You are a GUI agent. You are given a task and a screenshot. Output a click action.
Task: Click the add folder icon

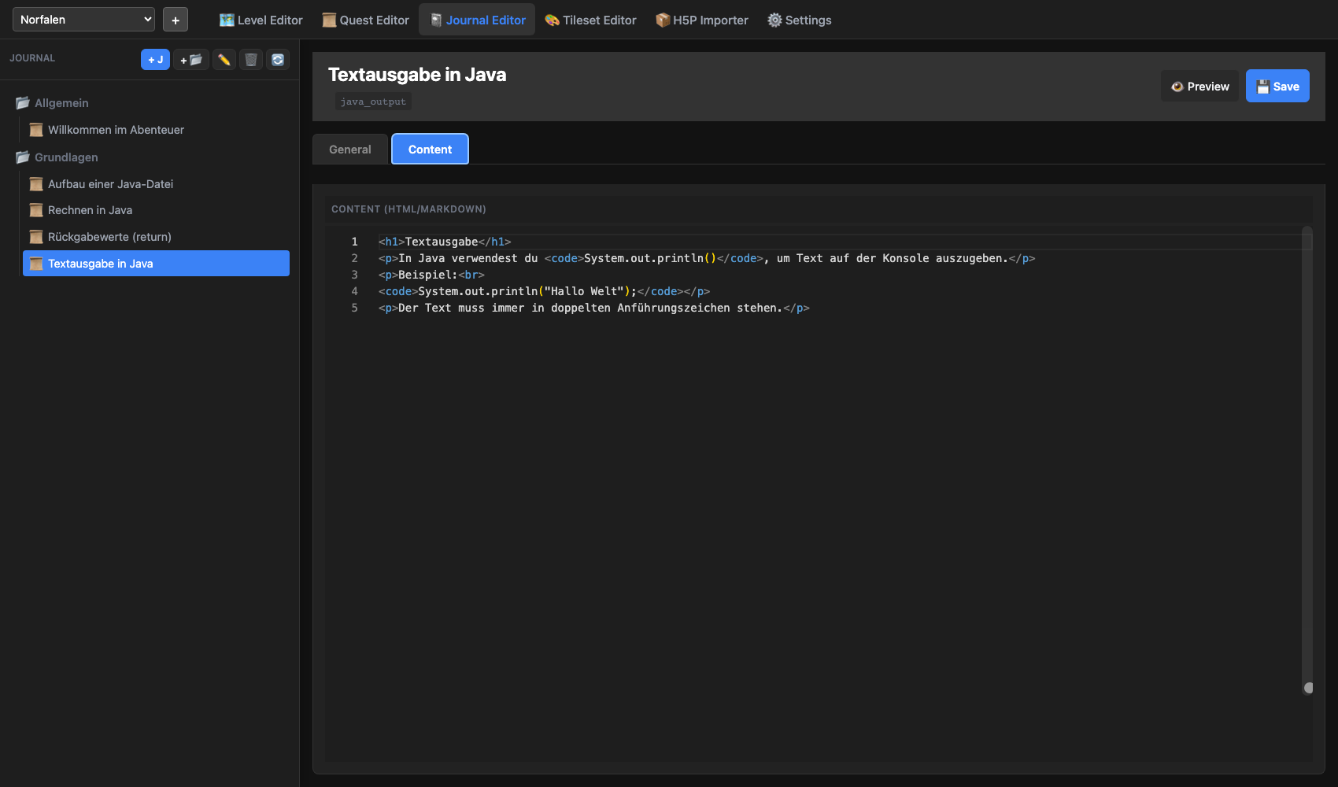pos(191,60)
